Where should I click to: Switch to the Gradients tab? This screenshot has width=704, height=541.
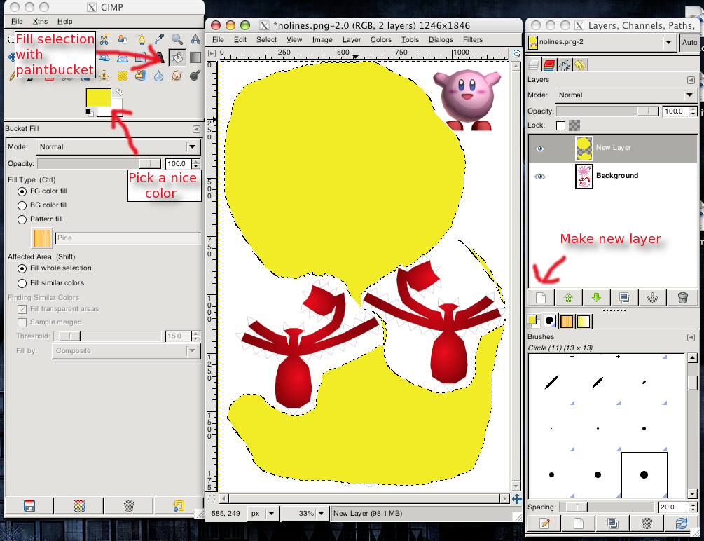point(584,321)
